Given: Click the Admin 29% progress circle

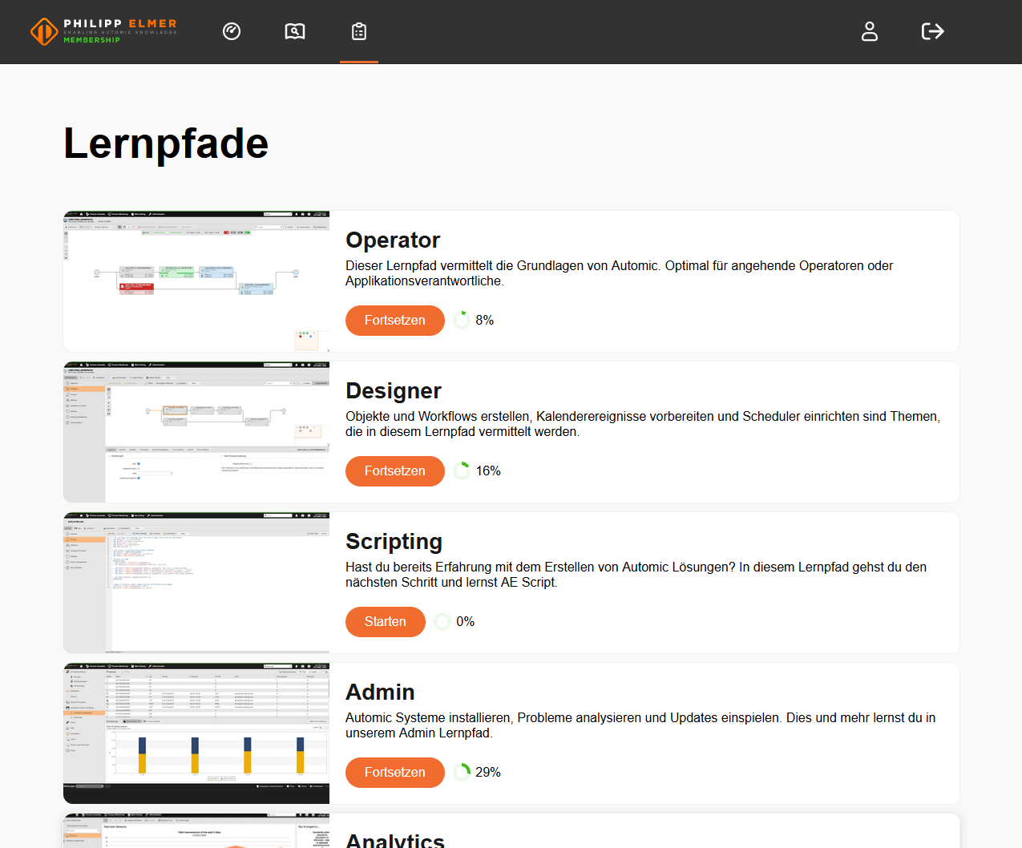Looking at the screenshot, I should pos(461,772).
